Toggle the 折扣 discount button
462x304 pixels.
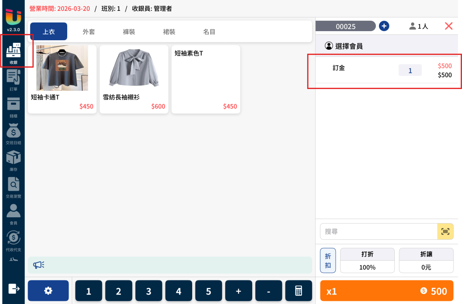pyautogui.click(x=328, y=261)
